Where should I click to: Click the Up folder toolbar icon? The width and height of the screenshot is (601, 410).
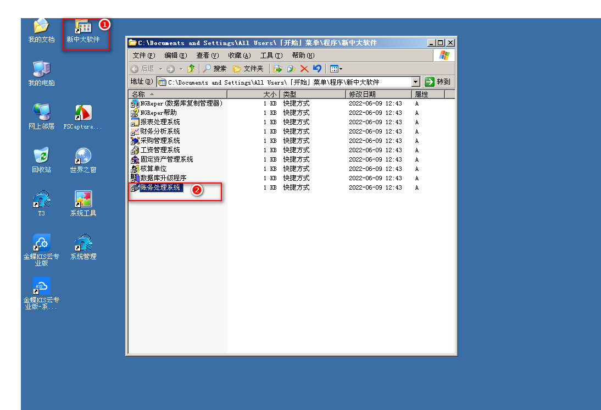point(191,69)
